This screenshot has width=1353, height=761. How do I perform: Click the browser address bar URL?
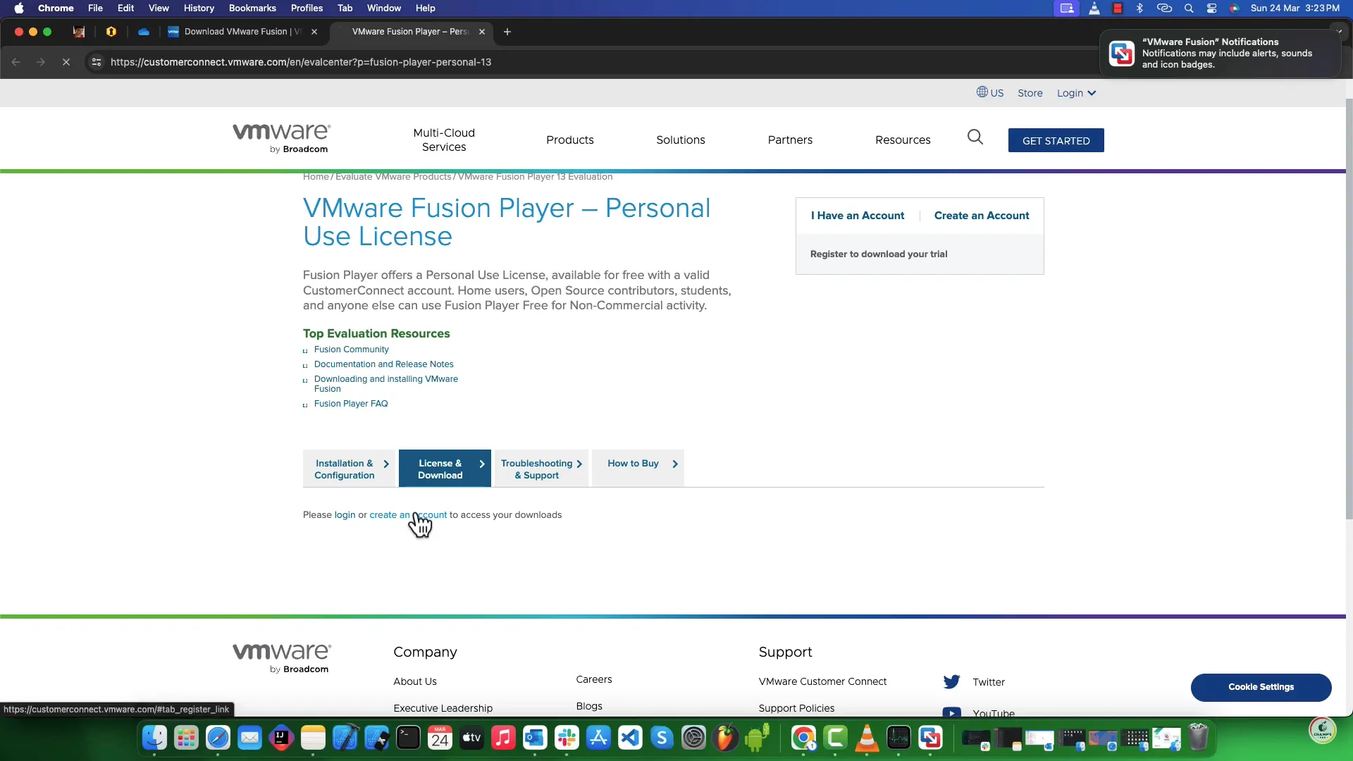coord(301,62)
